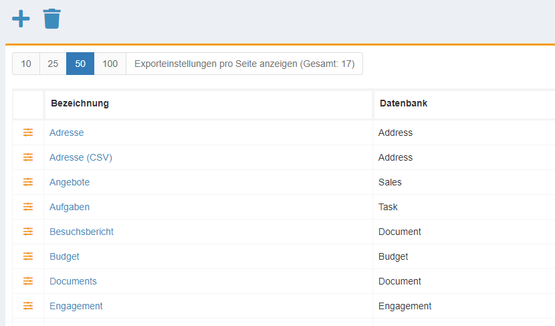This screenshot has height=326, width=555.
Task: Open settings icon for Besuchsbericht row
Action: (28, 232)
